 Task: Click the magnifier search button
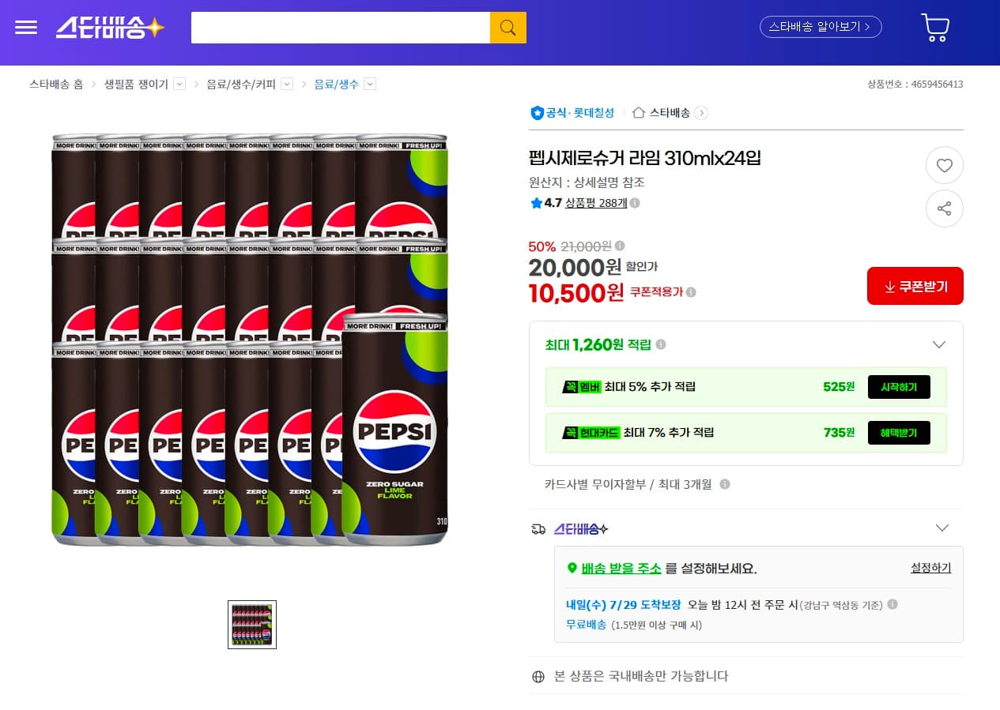point(508,28)
